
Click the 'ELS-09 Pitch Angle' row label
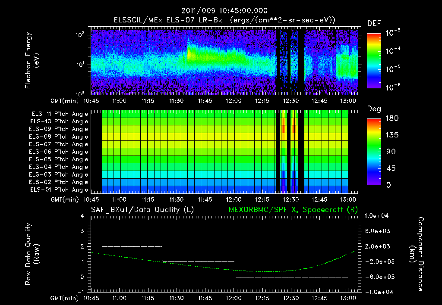(59, 129)
